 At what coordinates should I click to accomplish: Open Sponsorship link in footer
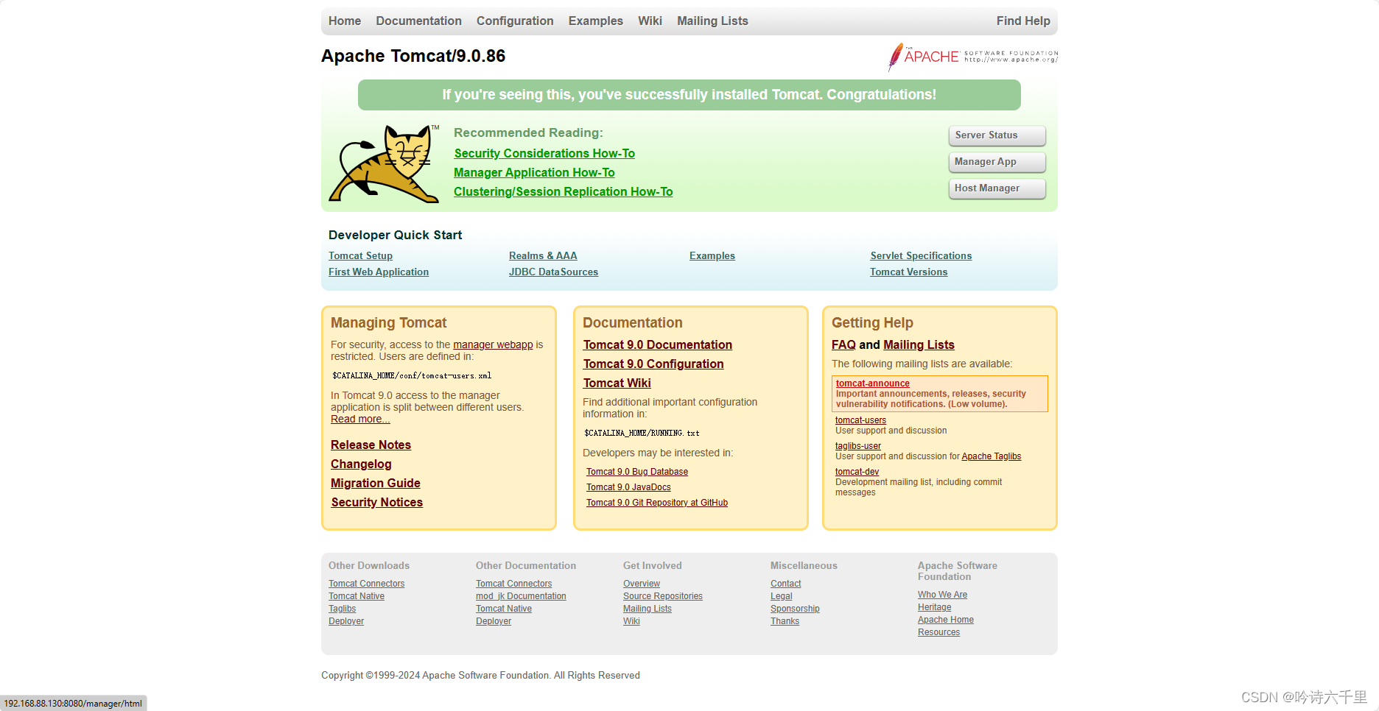(795, 609)
